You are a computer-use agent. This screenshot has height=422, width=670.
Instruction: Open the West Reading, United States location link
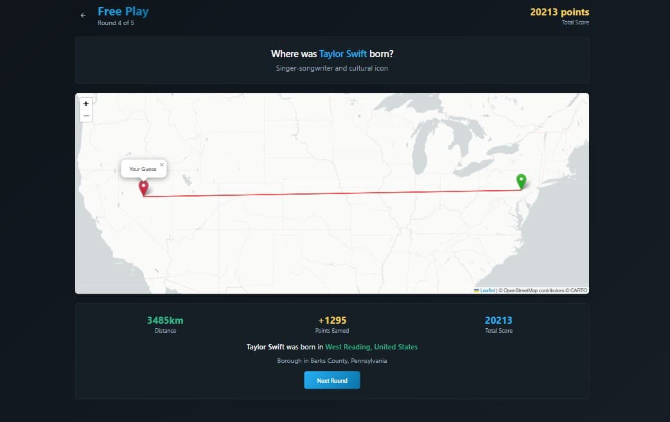pos(371,347)
